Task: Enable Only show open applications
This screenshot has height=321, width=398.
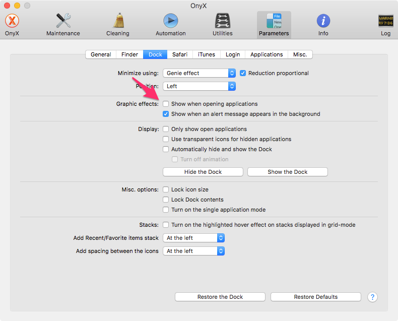Action: 166,129
